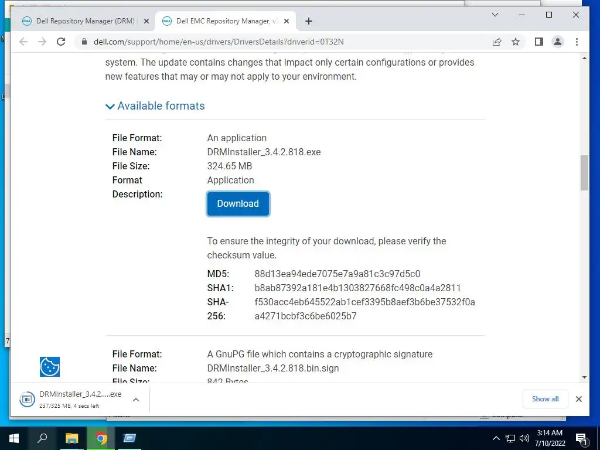
Task: Open the Windows Start menu
Action: [x=14, y=438]
